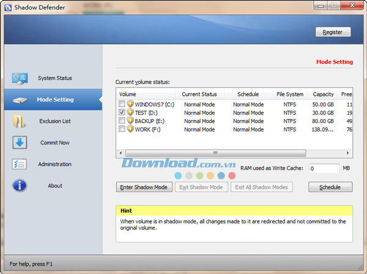Open the Exclusion List section
Viewport: 367px width, 274px height.
(x=53, y=121)
